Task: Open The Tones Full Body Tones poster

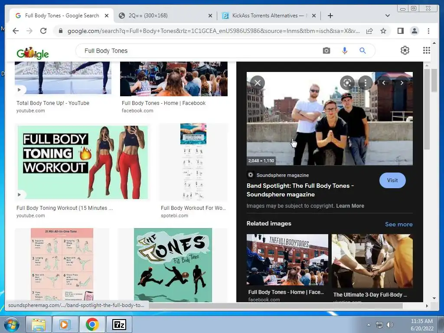Action: point(173,265)
